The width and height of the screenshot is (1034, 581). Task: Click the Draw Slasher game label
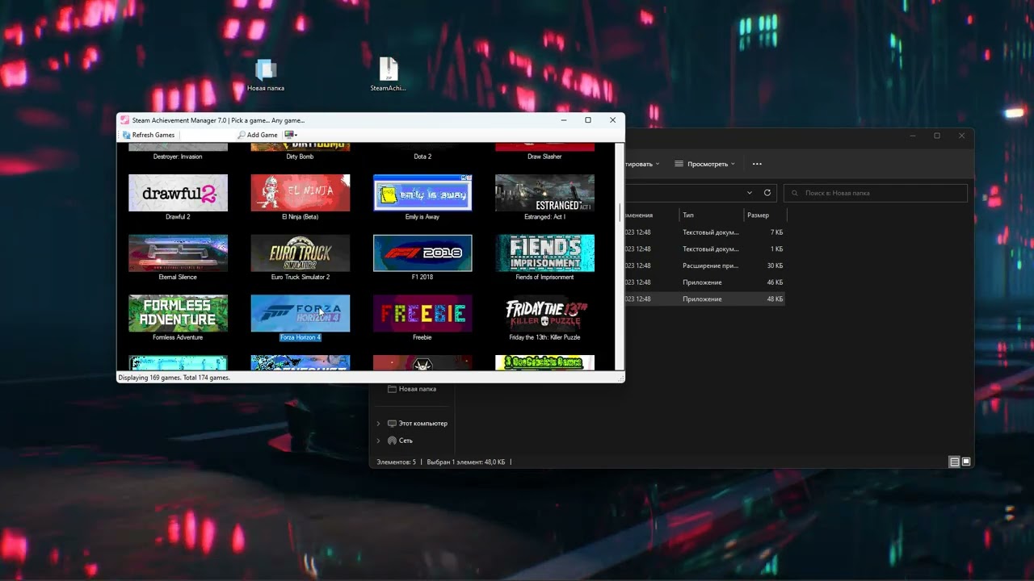(x=544, y=157)
